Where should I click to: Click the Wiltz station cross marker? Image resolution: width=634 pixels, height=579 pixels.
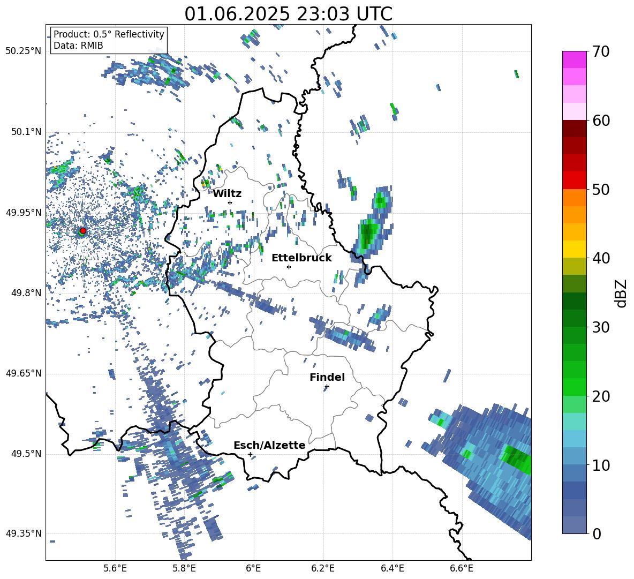230,202
